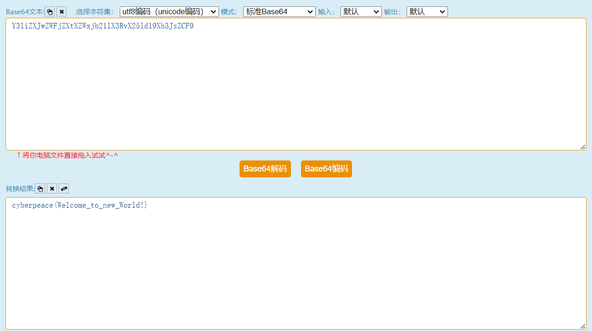Click the decoded cyberpeace flag text

(80, 205)
